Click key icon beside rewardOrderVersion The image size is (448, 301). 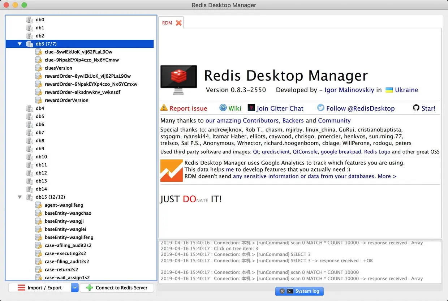coord(38,100)
